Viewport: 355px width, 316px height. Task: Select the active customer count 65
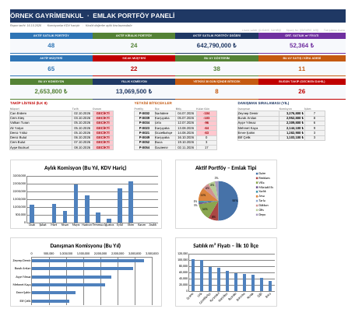pyautogui.click(x=51, y=68)
